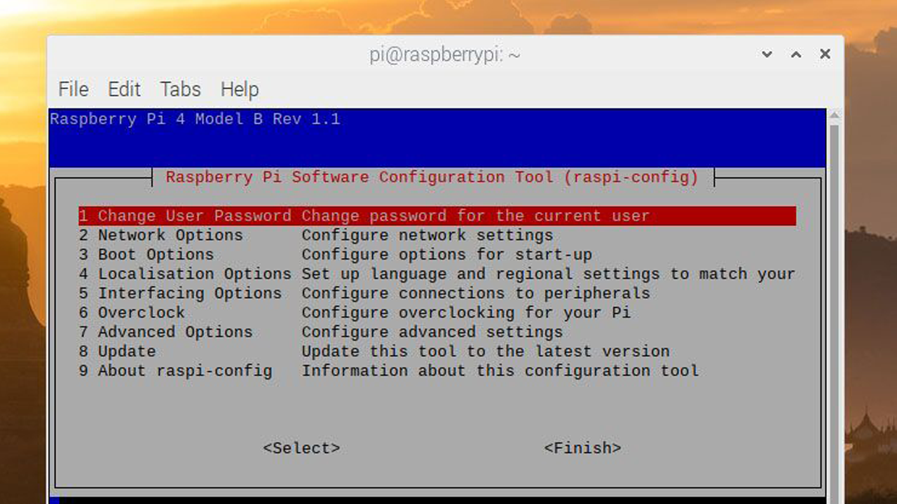Screen dimensions: 897x504
Task: Open the Help menu
Action: click(240, 90)
